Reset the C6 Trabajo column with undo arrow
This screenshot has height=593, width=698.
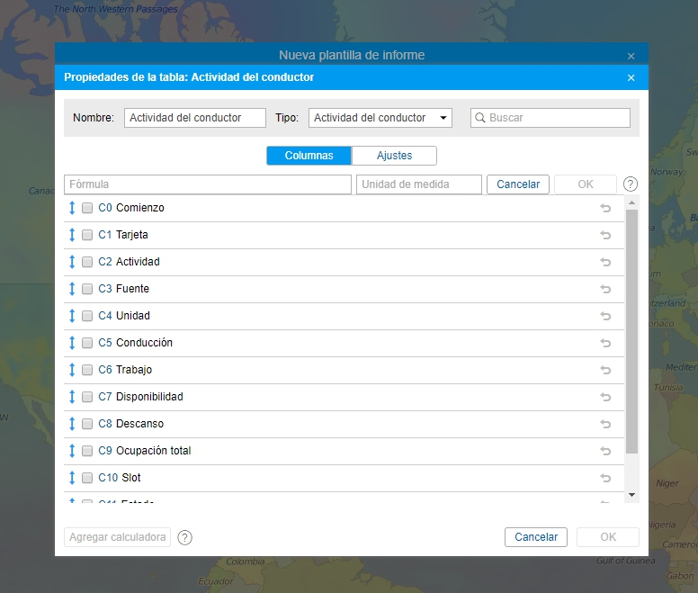tap(605, 370)
